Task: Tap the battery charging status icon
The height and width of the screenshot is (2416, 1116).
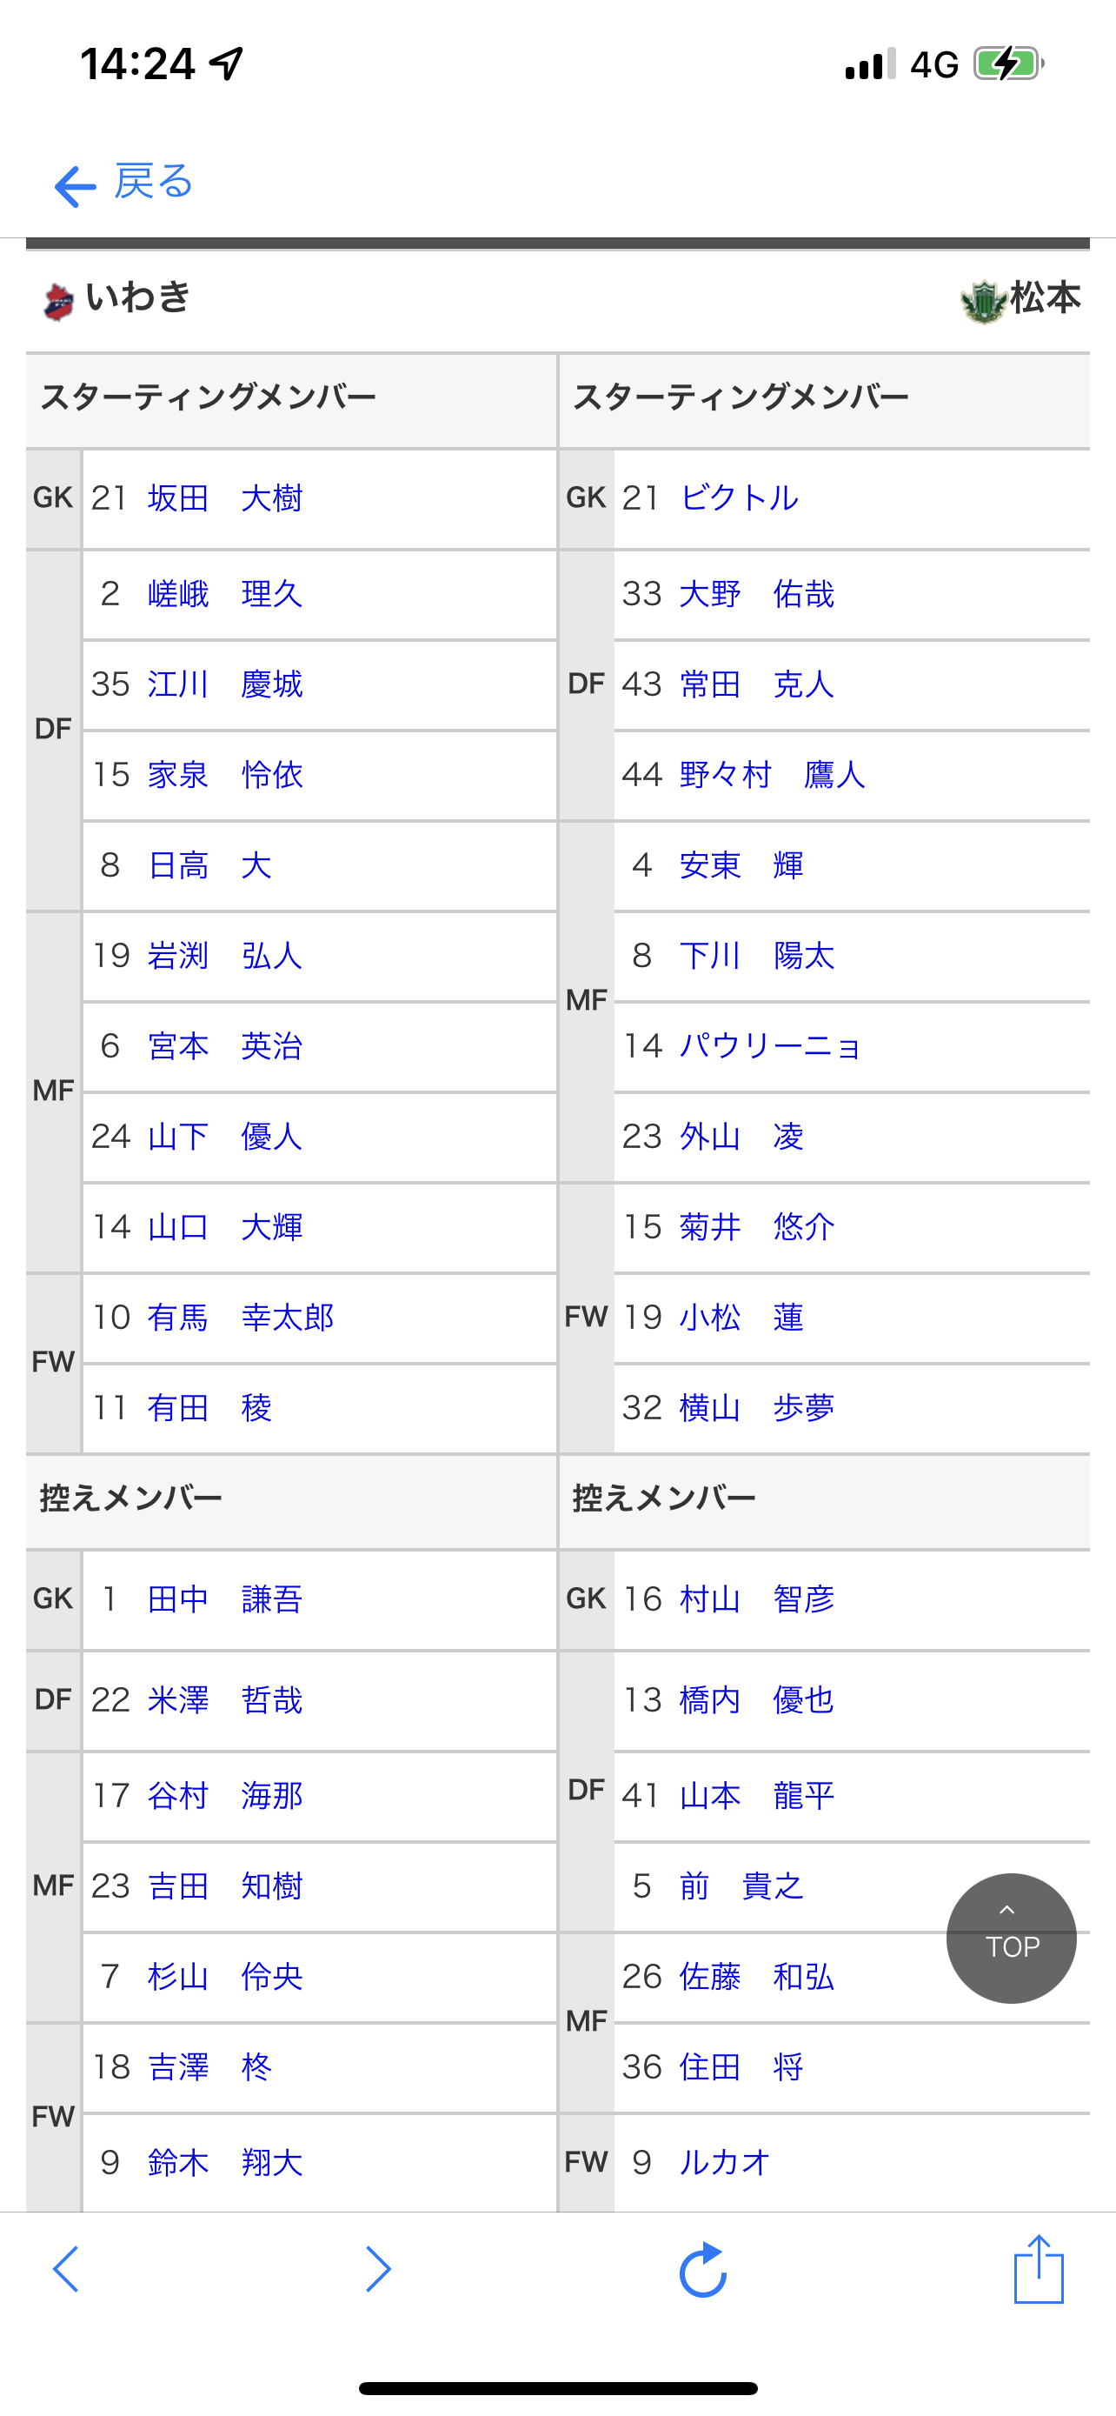Action: click(1008, 63)
